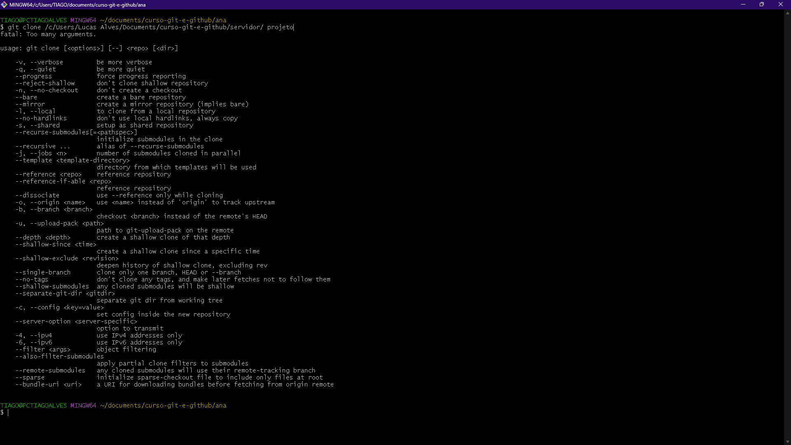Click the '-v, --verbose' option text
This screenshot has width=791, height=445.
click(39, 62)
